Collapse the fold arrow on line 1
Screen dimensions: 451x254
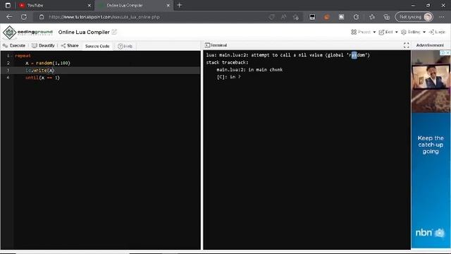pyautogui.click(x=12, y=56)
